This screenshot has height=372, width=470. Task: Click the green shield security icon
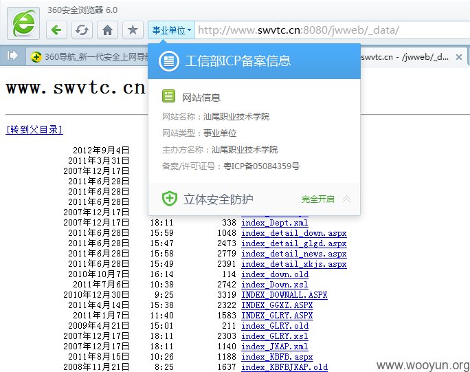point(170,199)
